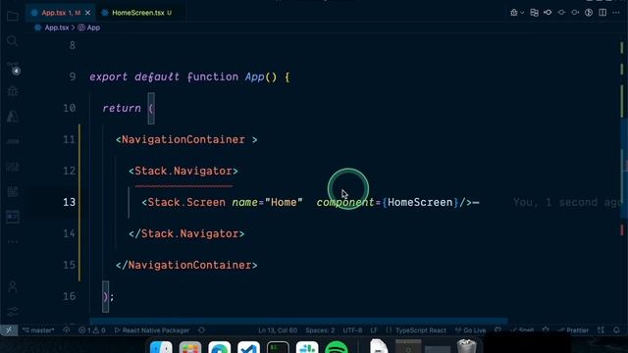Change encoding via UTF-8 status item
Image resolution: width=628 pixels, height=353 pixels.
pyautogui.click(x=352, y=330)
